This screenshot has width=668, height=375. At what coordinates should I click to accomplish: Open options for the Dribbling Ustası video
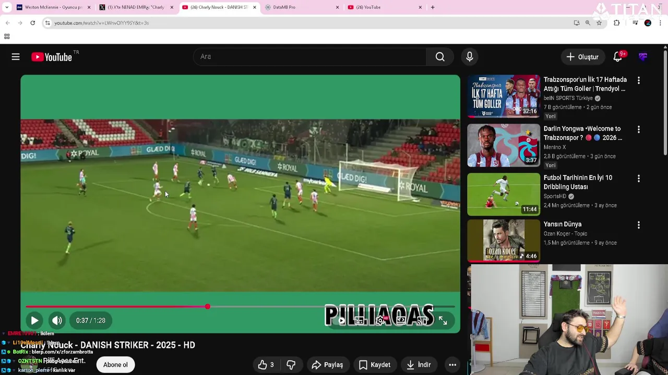tap(638, 178)
